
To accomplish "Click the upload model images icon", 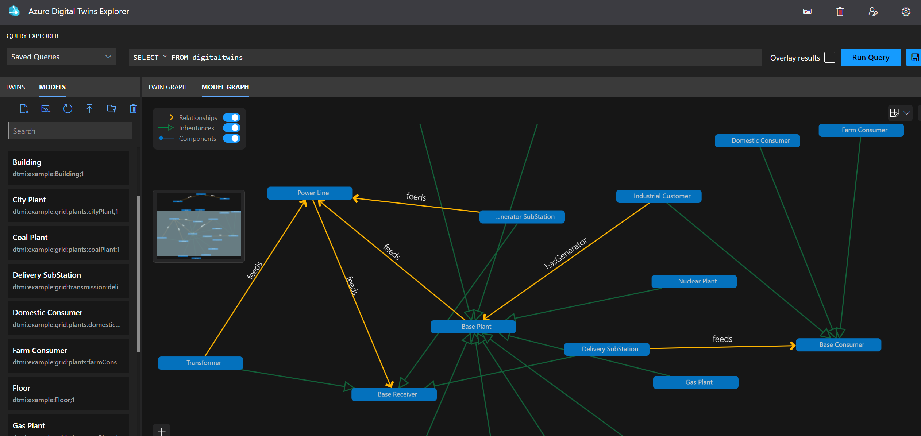I will point(46,109).
